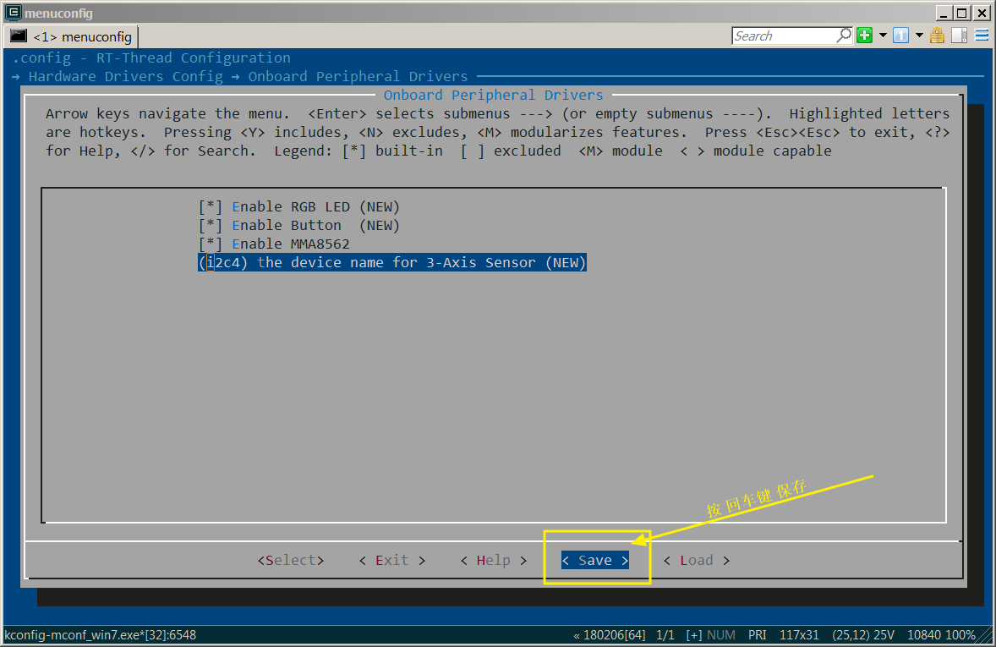Click the menuconfig window title icon
The width and height of the screenshot is (996, 647).
(x=13, y=13)
